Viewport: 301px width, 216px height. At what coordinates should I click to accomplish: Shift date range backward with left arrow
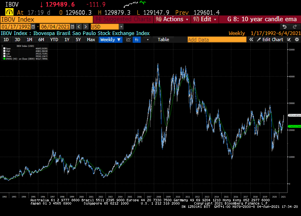pyautogui.click(x=79, y=27)
